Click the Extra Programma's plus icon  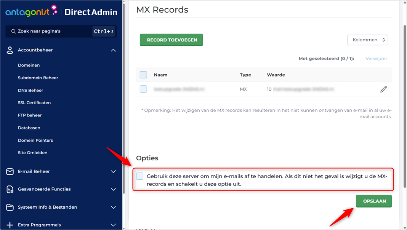coord(10,225)
